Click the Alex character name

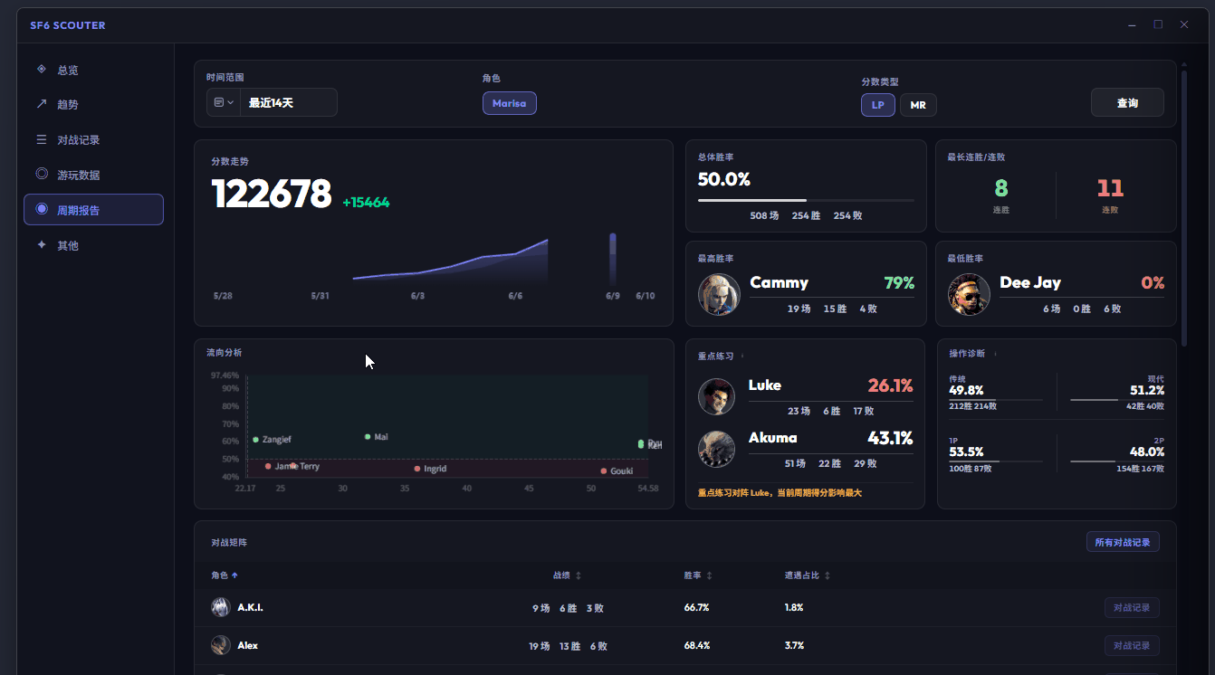tap(247, 646)
